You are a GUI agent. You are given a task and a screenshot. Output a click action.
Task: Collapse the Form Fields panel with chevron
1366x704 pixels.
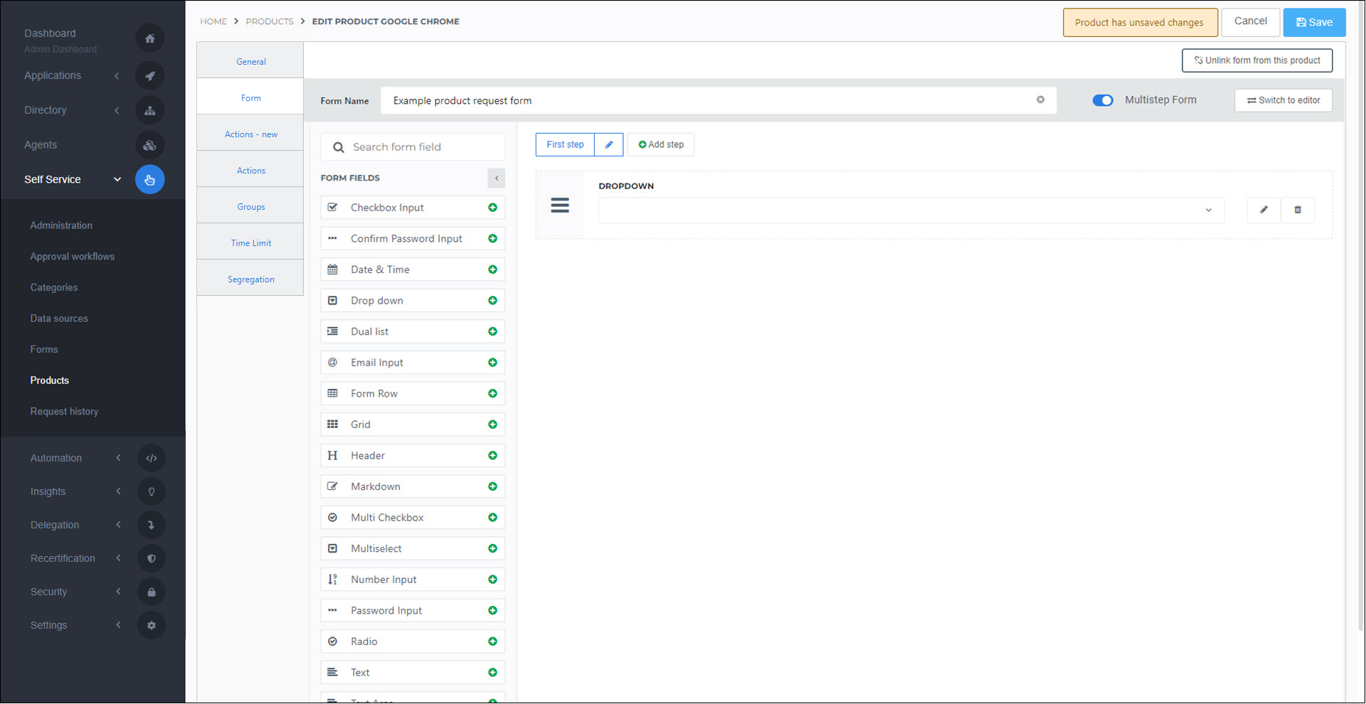click(x=496, y=178)
